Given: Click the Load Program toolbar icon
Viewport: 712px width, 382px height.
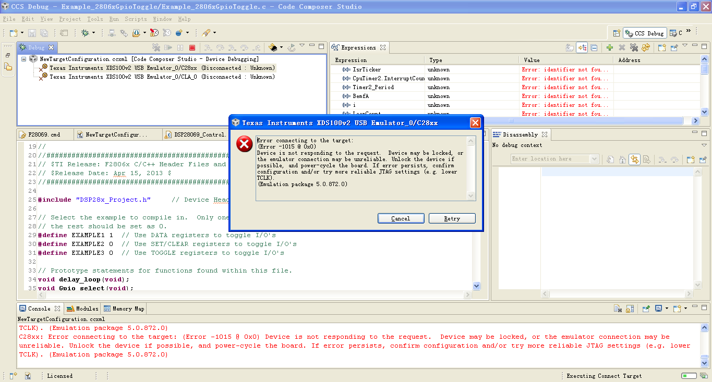Looking at the screenshot, I should (x=136, y=33).
